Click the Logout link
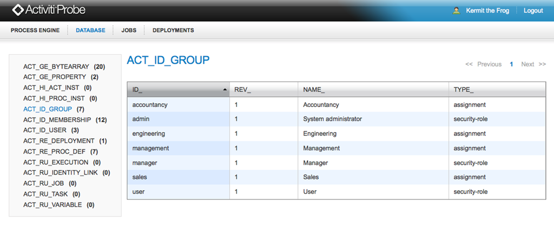Image resolution: width=554 pixels, height=227 pixels. click(533, 11)
